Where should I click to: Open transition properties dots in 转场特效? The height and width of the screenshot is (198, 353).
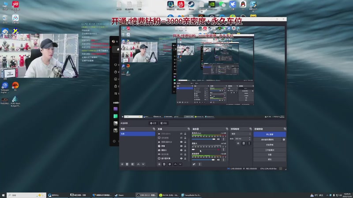(249, 143)
